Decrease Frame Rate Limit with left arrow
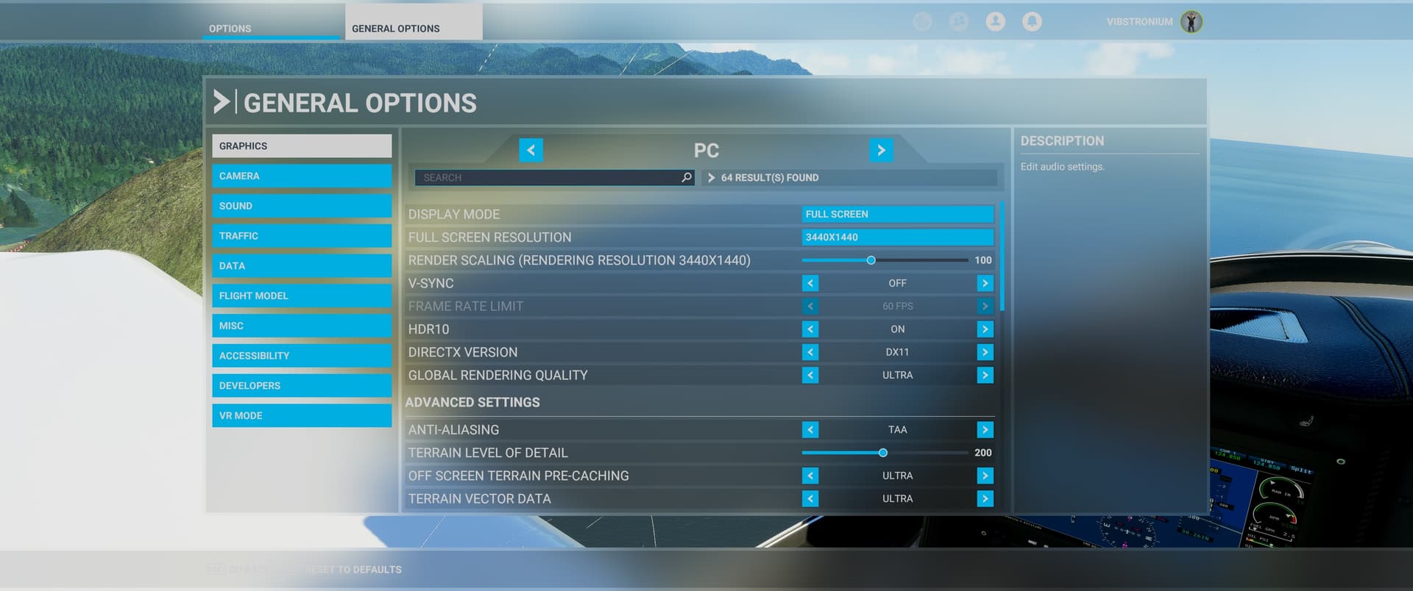This screenshot has height=591, width=1413. pos(810,306)
